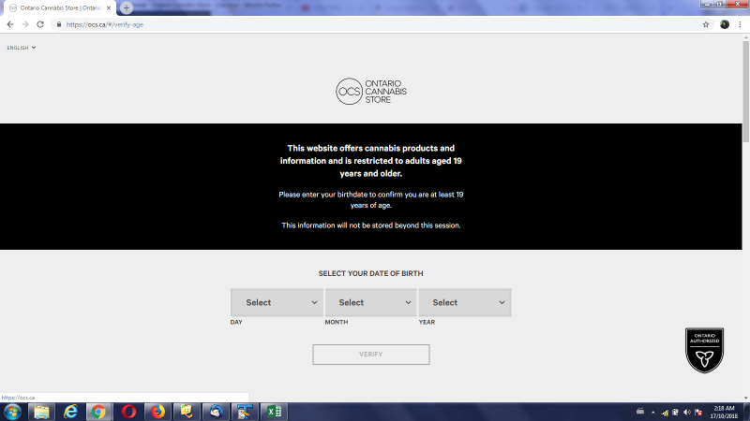Open Thunderbird mail from the taskbar
The width and height of the screenshot is (750, 421).
pos(216,412)
